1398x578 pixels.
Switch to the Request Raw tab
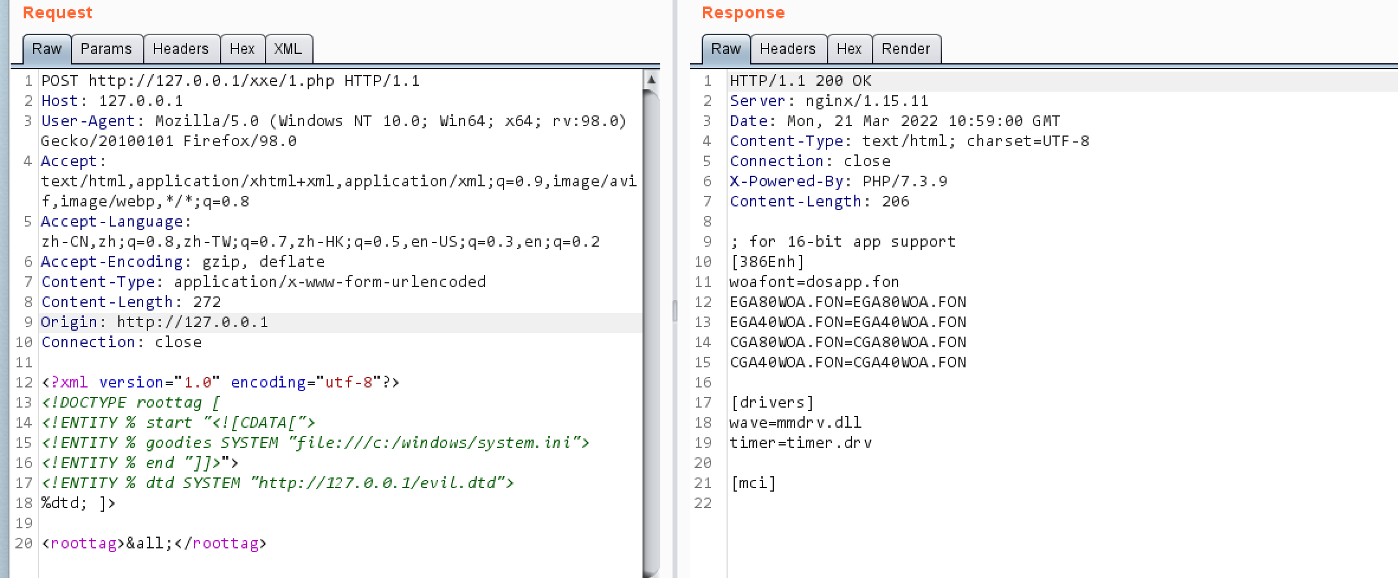coord(47,49)
